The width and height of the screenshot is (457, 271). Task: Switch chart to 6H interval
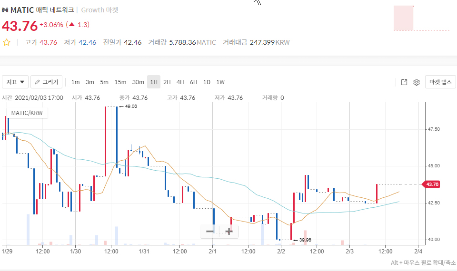click(194, 82)
